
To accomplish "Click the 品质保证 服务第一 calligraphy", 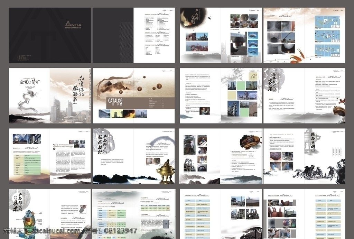I will point(78,91).
